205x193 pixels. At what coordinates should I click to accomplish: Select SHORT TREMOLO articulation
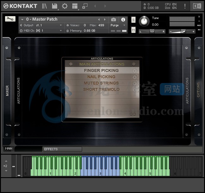[101, 89]
